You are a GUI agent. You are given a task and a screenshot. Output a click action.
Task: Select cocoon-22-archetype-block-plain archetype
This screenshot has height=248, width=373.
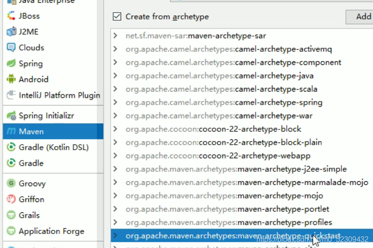242,142
